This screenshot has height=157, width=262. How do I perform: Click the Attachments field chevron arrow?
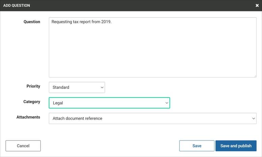click(254, 119)
